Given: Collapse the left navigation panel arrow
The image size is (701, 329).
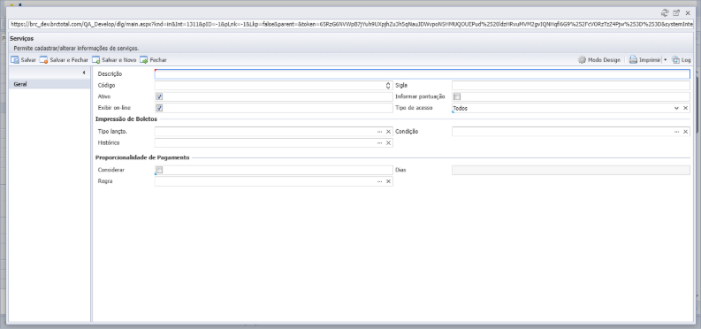Looking at the screenshot, I should click(x=84, y=73).
